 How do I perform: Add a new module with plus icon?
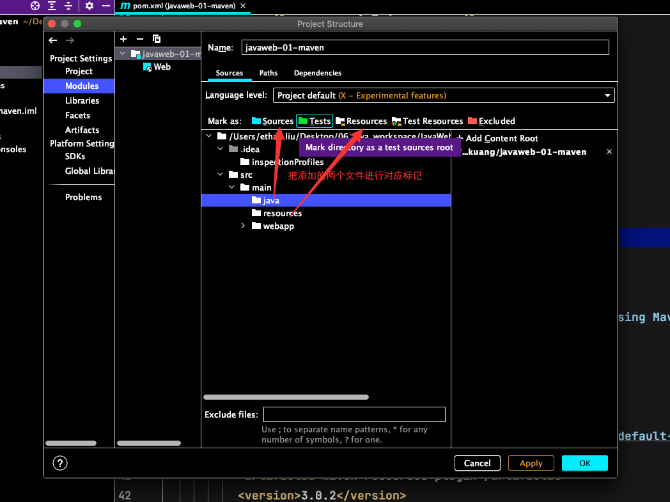click(123, 39)
